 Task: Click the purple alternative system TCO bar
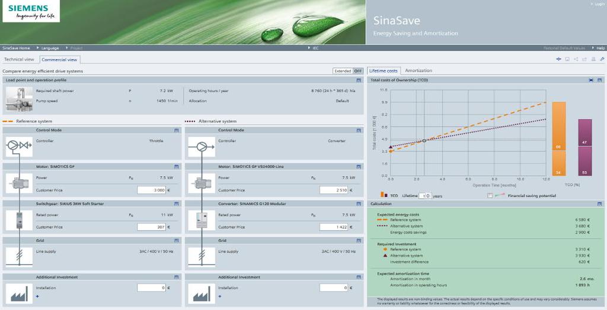pos(585,147)
